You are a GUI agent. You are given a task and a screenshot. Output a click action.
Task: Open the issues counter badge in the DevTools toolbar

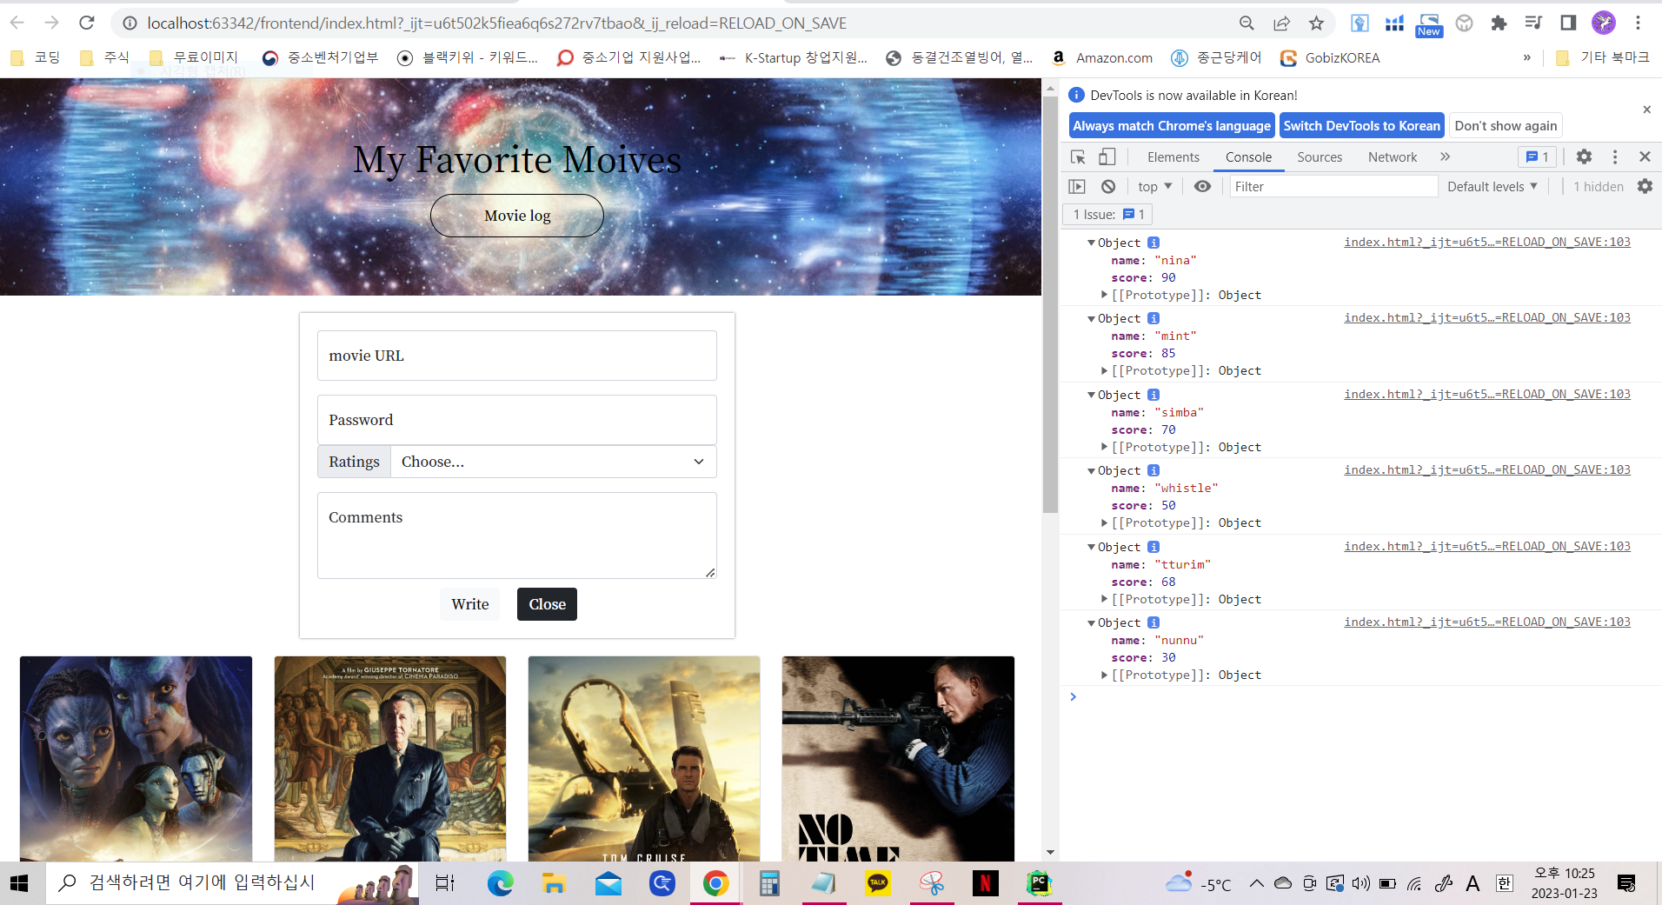1537,156
